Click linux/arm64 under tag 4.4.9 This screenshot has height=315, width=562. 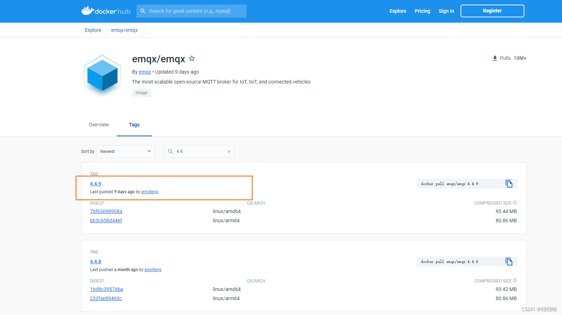click(226, 220)
